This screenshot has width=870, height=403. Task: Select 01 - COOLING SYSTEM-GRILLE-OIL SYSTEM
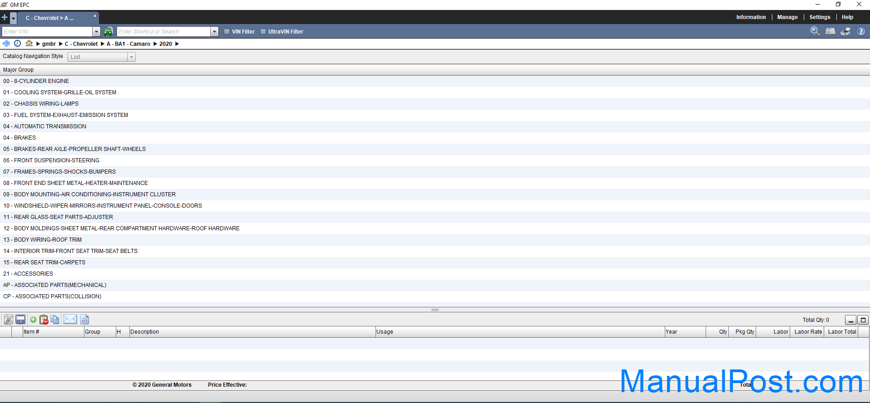click(435, 92)
